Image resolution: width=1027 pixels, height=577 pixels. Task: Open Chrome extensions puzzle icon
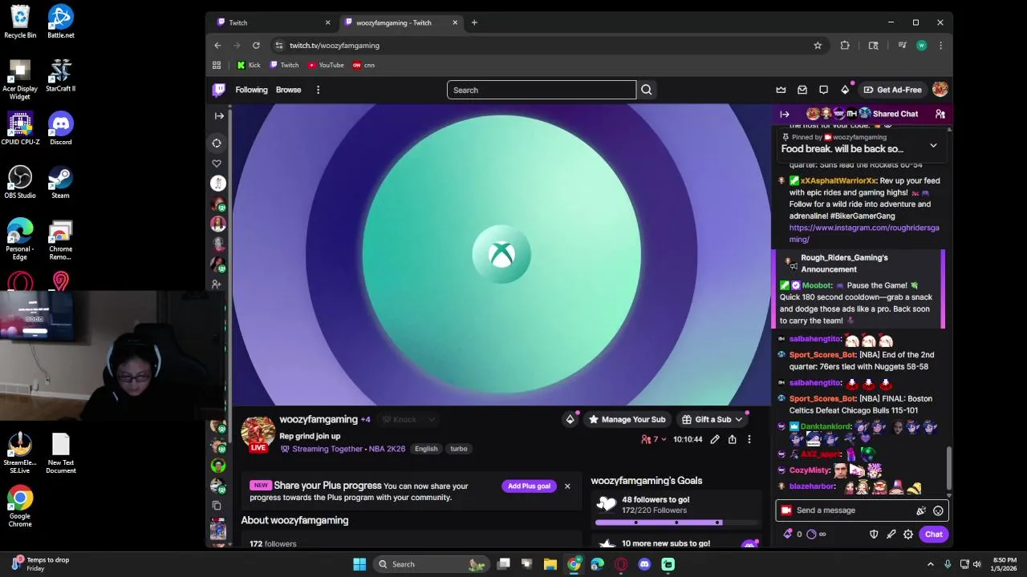coord(845,46)
